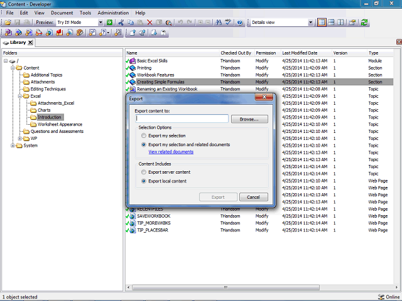
Task: Open the new Question type dropdown arrow
Action: 109,33
